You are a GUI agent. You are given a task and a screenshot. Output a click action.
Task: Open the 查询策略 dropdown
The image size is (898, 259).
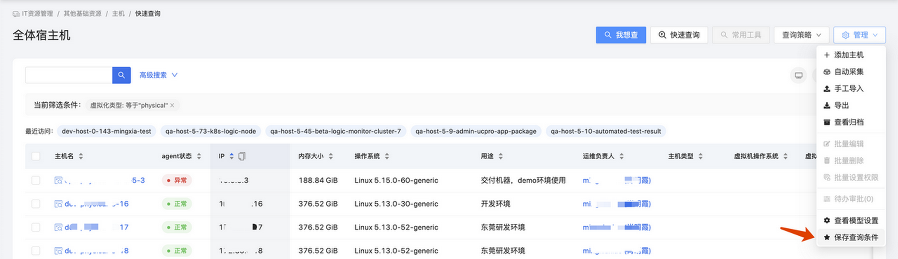[x=801, y=35]
